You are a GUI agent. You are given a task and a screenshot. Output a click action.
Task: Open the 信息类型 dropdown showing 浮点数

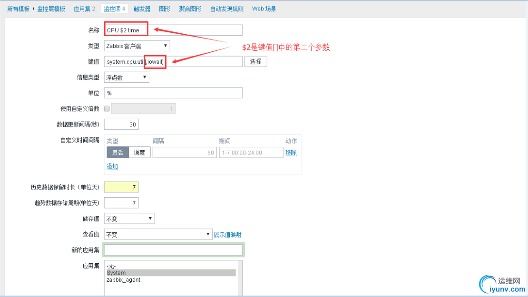pyautogui.click(x=126, y=77)
